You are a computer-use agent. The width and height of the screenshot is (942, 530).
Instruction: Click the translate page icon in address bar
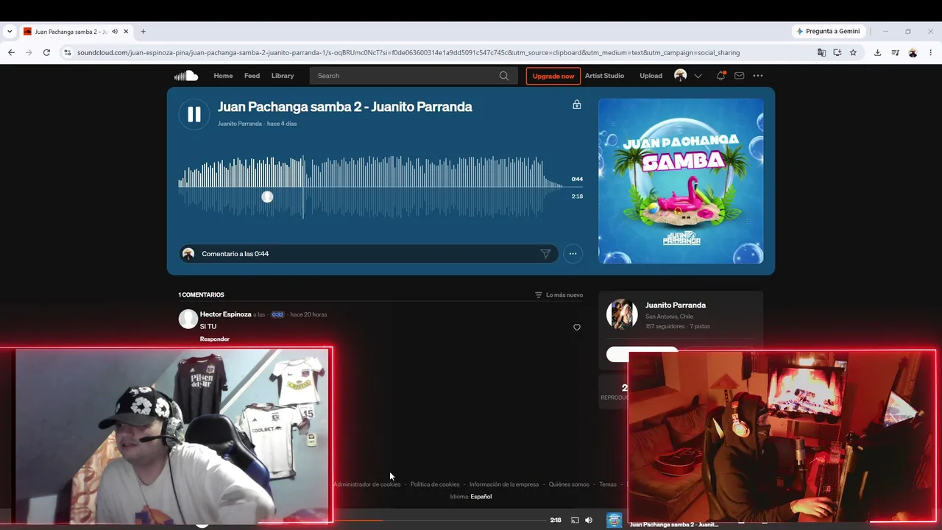click(821, 52)
